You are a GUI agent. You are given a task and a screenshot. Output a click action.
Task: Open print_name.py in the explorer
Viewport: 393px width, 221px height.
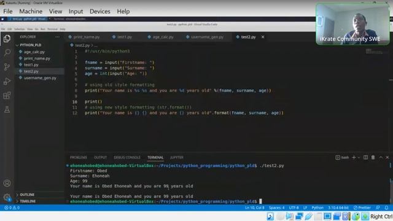point(37,58)
